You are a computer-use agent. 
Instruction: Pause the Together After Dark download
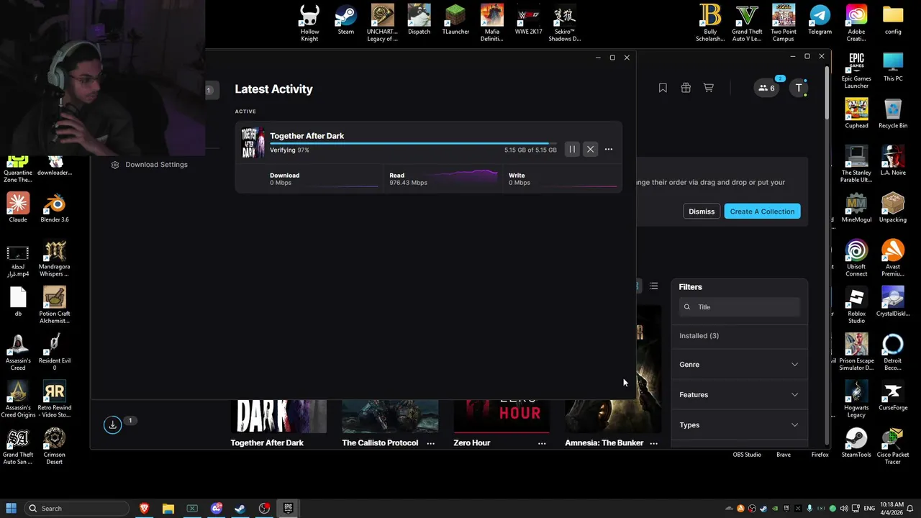click(x=572, y=150)
